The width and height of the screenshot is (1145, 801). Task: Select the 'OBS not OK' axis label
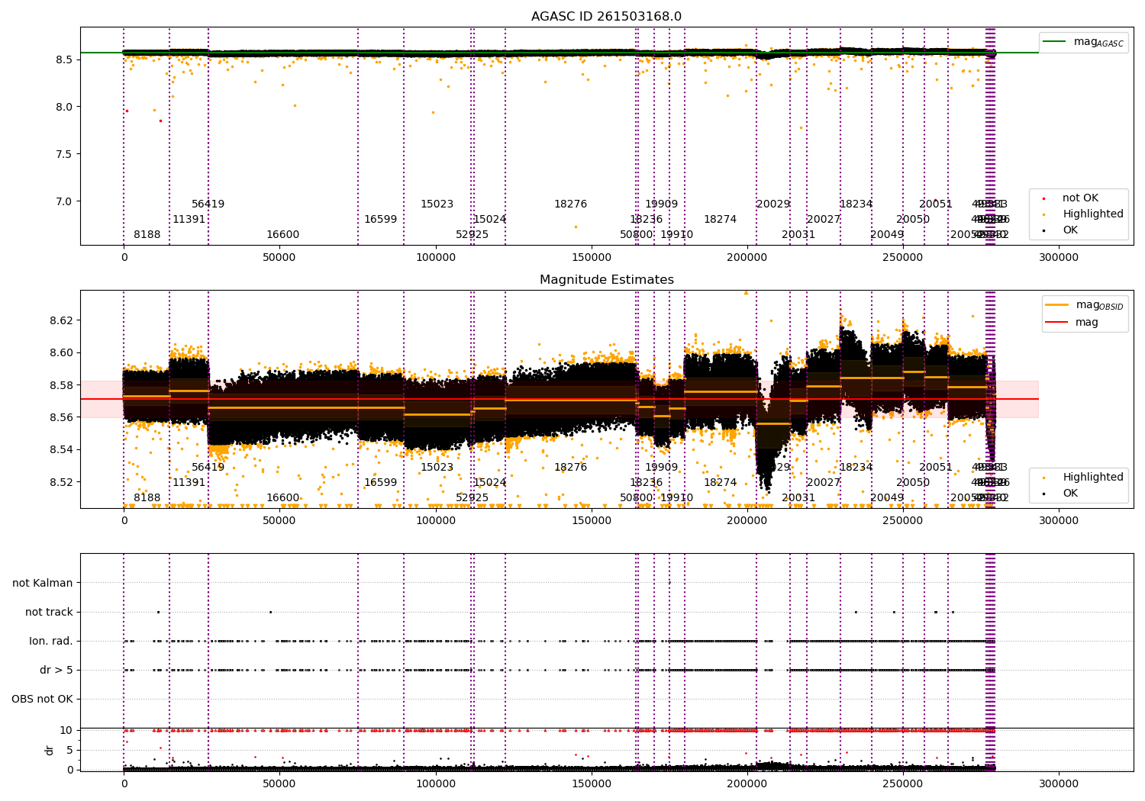[x=42, y=699]
